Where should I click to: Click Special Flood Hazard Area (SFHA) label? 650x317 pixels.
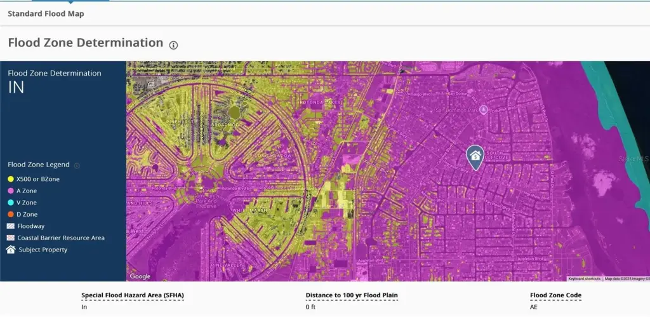[x=133, y=295]
